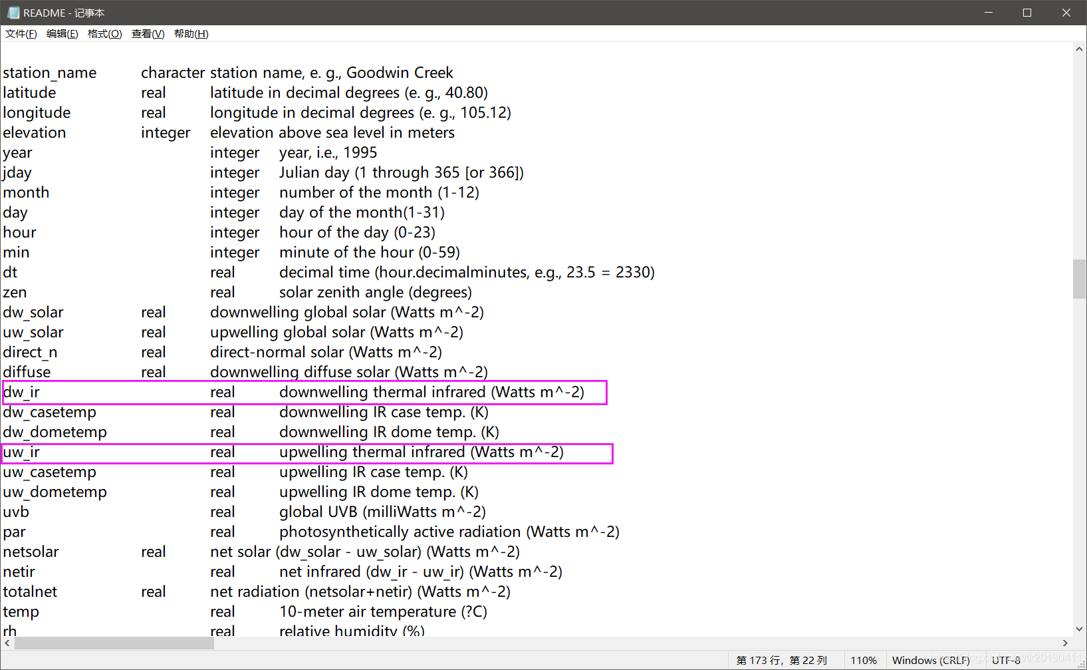Click the vertical scrollbar down arrow
The image size is (1087, 670).
click(1079, 629)
